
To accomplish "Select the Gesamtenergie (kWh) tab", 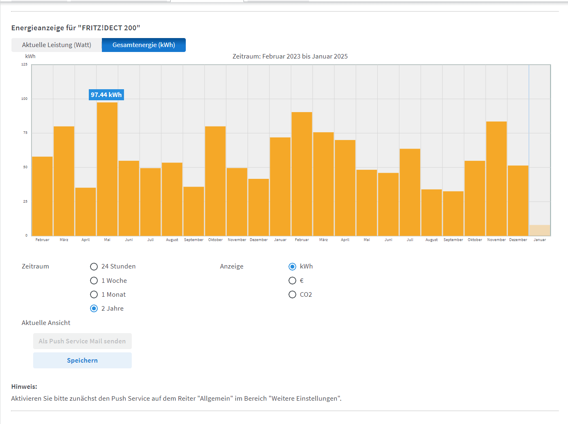I will [144, 45].
